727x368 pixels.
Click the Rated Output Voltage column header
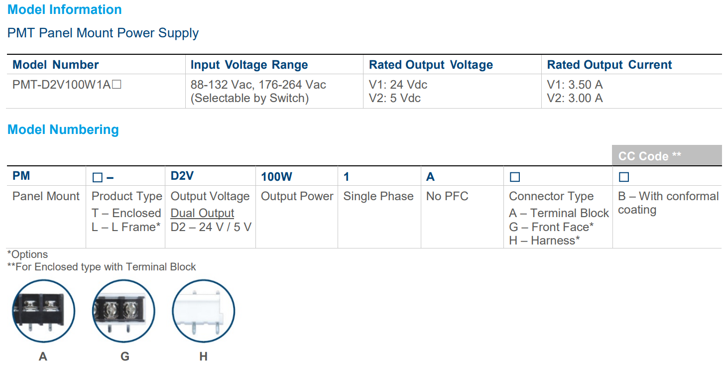[x=431, y=65]
